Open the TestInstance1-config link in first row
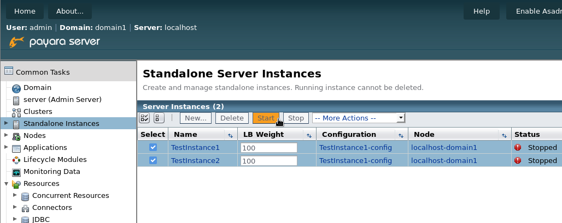 [x=355, y=147]
